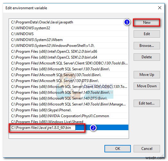Image resolution: width=168 pixels, height=161 pixels.
Task: Select Program Files SQL Server\130\DTS\Binn\ entry
Action: click(x=69, y=81)
